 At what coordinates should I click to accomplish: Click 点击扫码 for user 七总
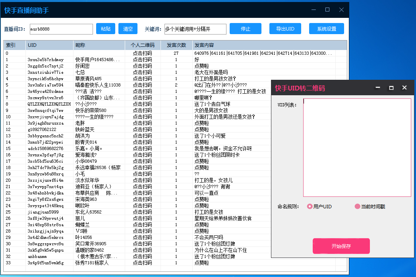143,72
